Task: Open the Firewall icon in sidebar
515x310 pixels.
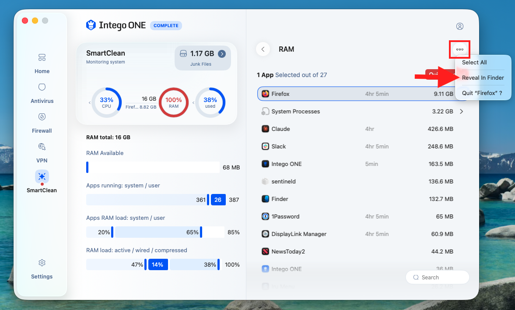Action: pyautogui.click(x=42, y=117)
